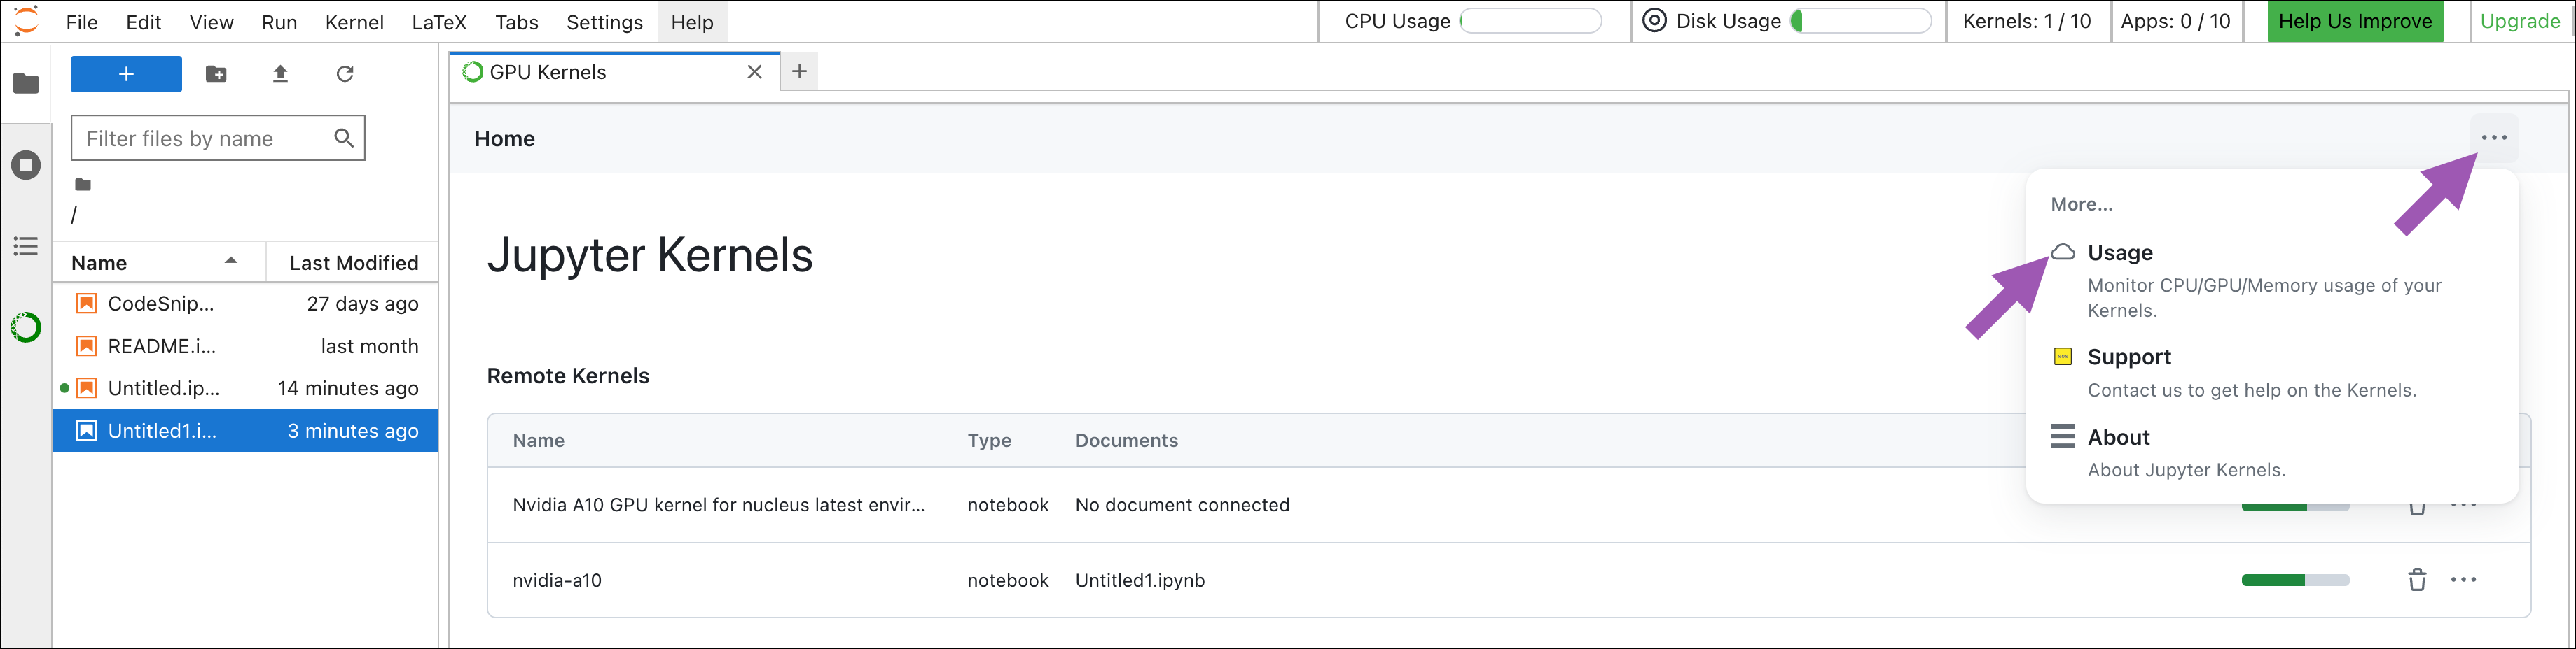Open the Kernel menu
This screenshot has width=2576, height=649.
354,22
